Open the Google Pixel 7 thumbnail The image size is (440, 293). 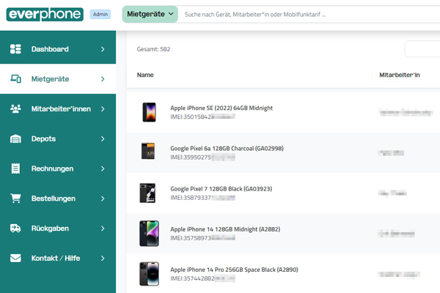pyautogui.click(x=148, y=193)
